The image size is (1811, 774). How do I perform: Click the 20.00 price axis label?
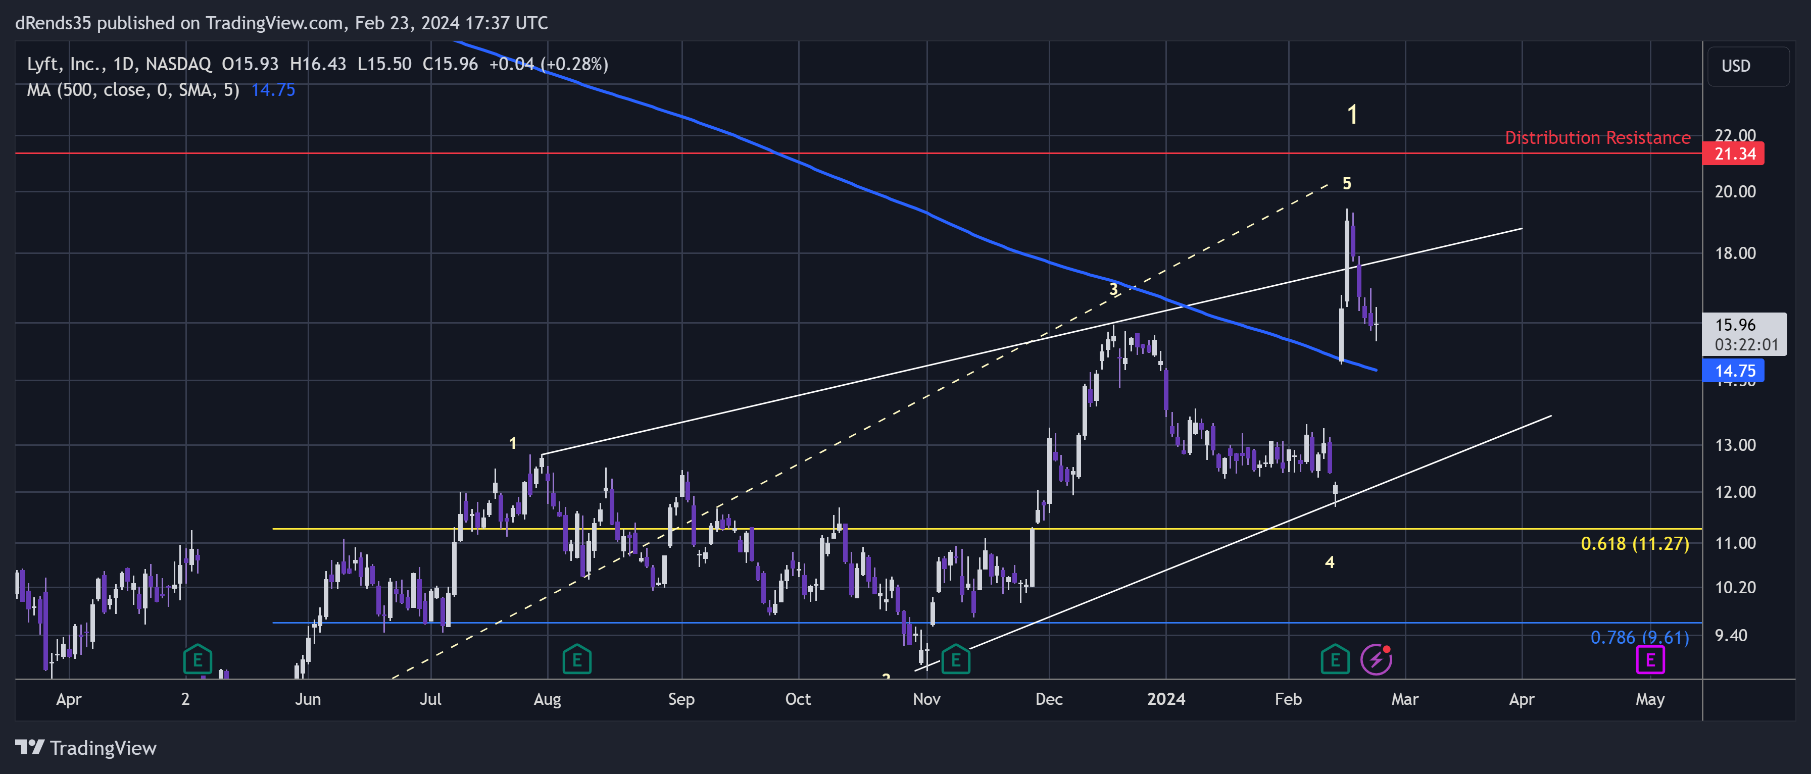click(x=1734, y=192)
